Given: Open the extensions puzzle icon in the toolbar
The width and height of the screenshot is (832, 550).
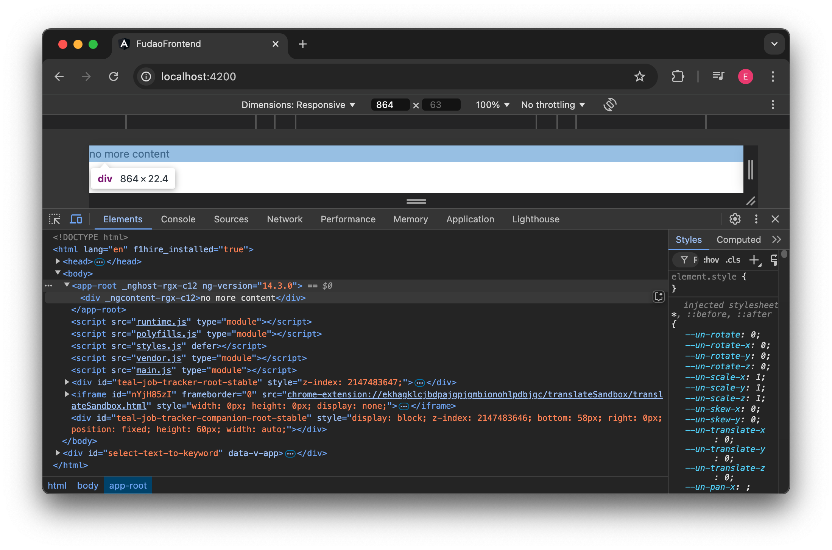Looking at the screenshot, I should [677, 77].
